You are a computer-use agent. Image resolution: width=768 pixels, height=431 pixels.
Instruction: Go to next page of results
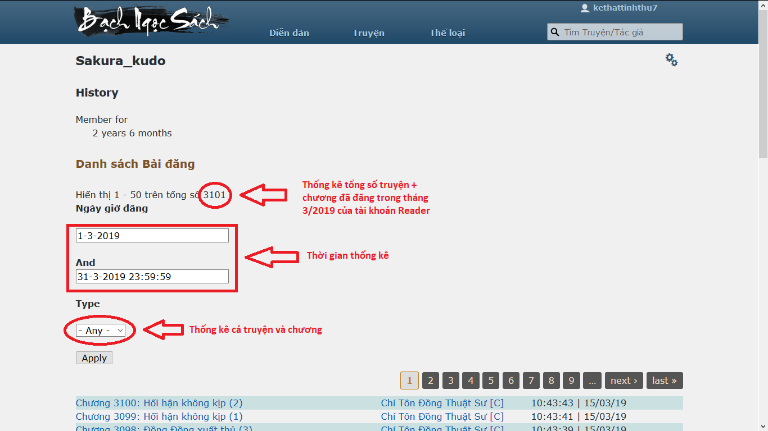(624, 380)
